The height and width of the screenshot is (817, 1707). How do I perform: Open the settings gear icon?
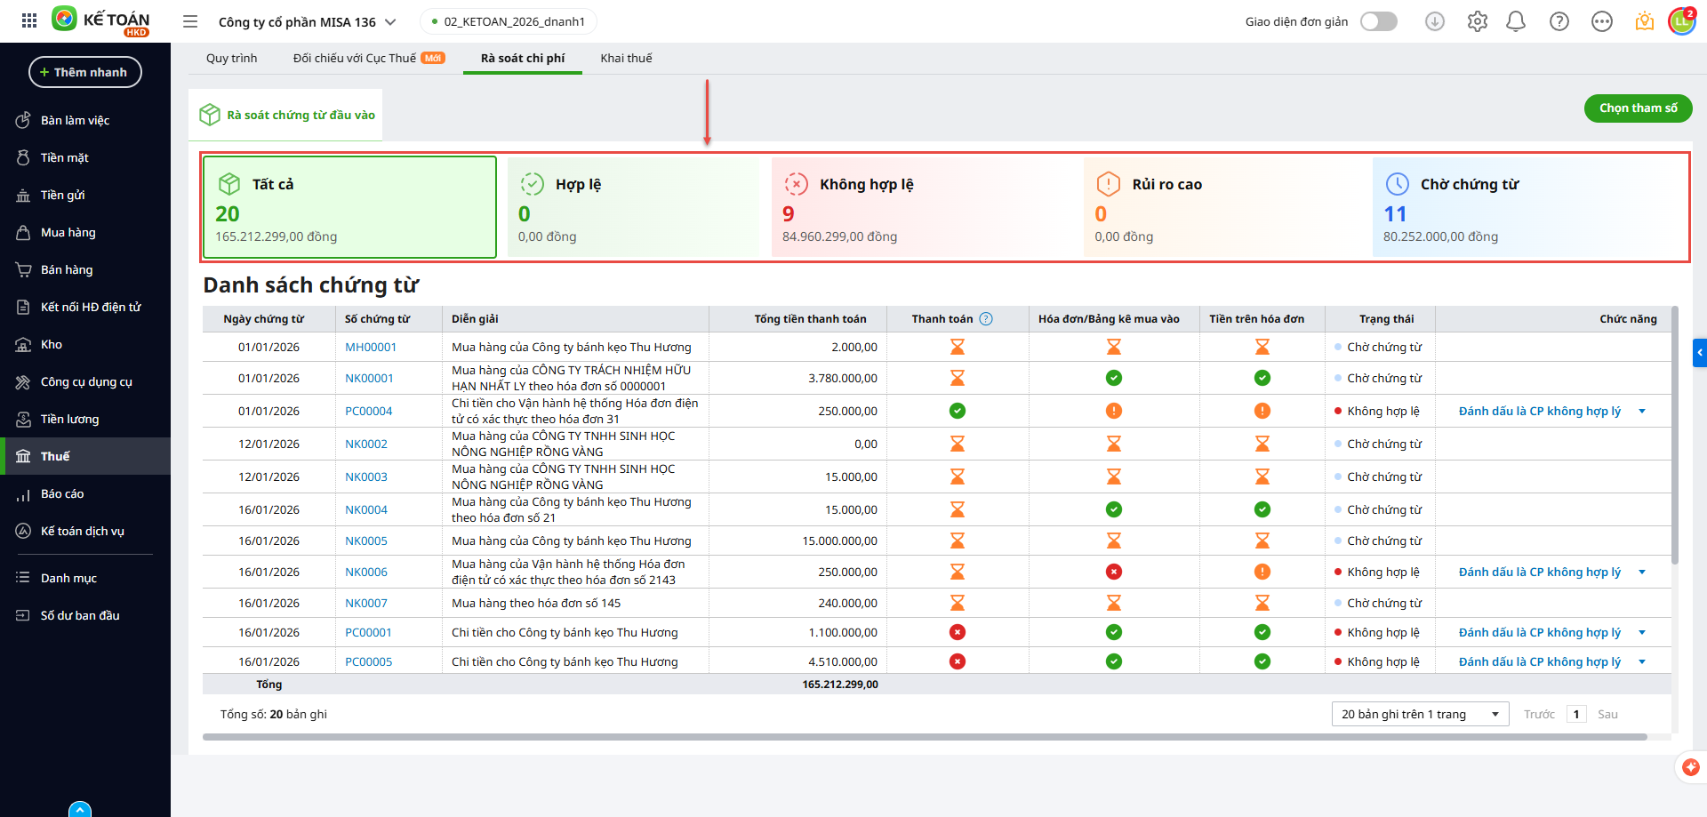coord(1477,21)
